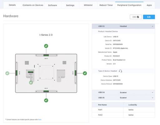The image size is (160, 125).
Task: Select the bottom green USB connector on diagram
Action: click(46, 91)
